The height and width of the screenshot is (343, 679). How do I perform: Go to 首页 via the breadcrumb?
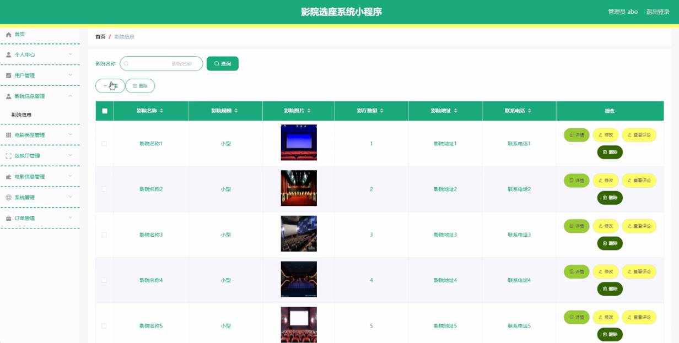(100, 37)
